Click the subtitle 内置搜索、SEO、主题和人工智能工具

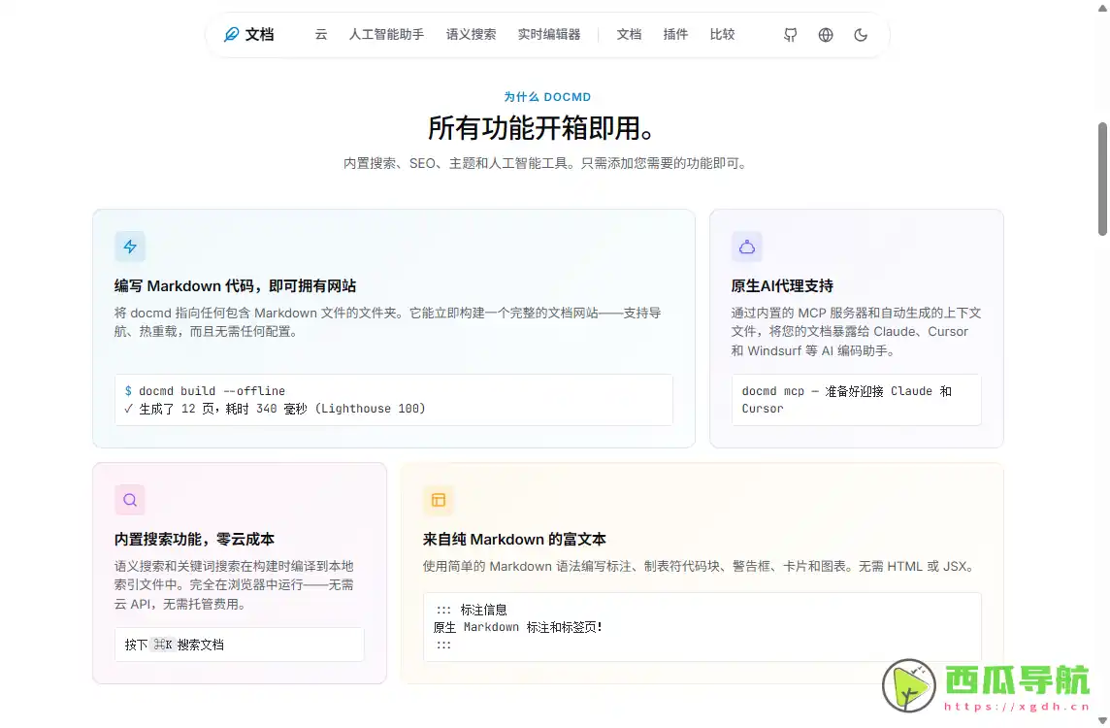[x=545, y=164]
